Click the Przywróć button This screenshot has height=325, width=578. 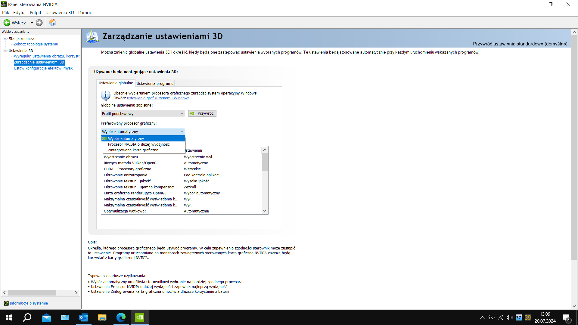pos(202,113)
